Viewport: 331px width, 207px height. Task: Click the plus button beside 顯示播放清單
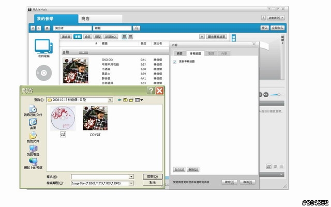[x=202, y=37]
